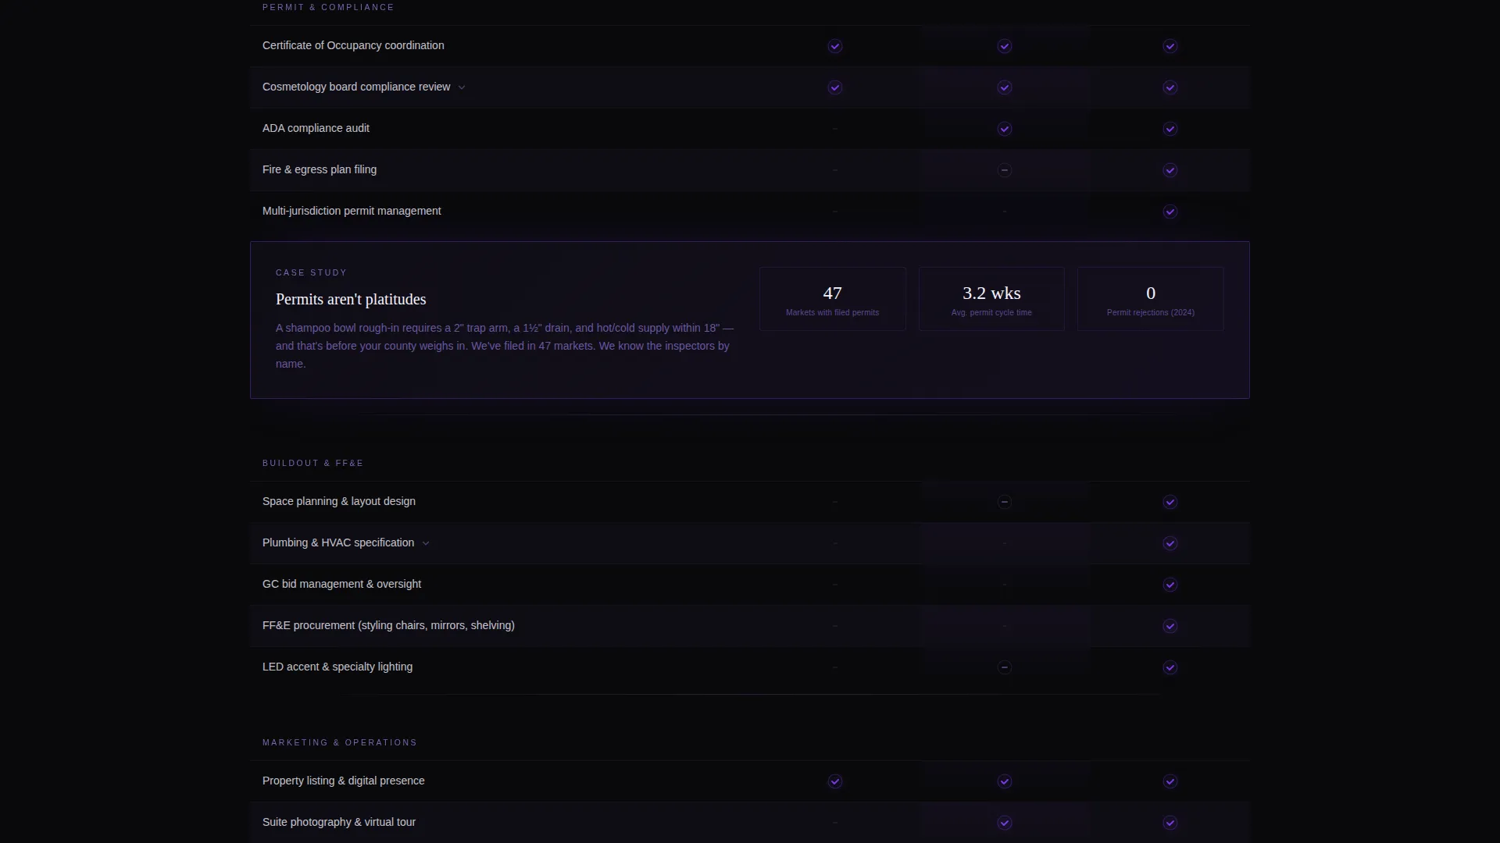Click first-column checkmark for Cosmetology board compliance review
The width and height of the screenshot is (1500, 843).
click(835, 87)
